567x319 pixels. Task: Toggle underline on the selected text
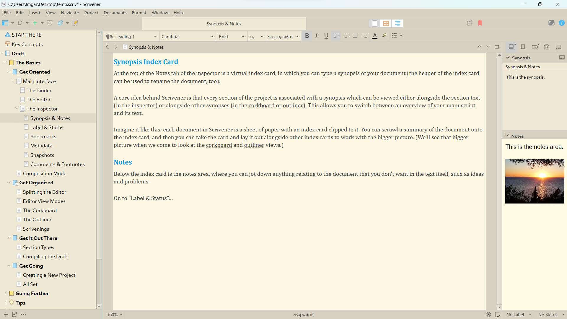(x=326, y=36)
